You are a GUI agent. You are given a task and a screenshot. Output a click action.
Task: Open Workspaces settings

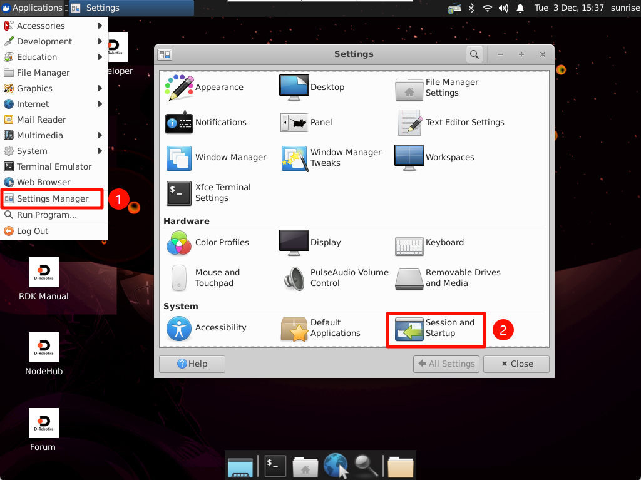tap(434, 158)
